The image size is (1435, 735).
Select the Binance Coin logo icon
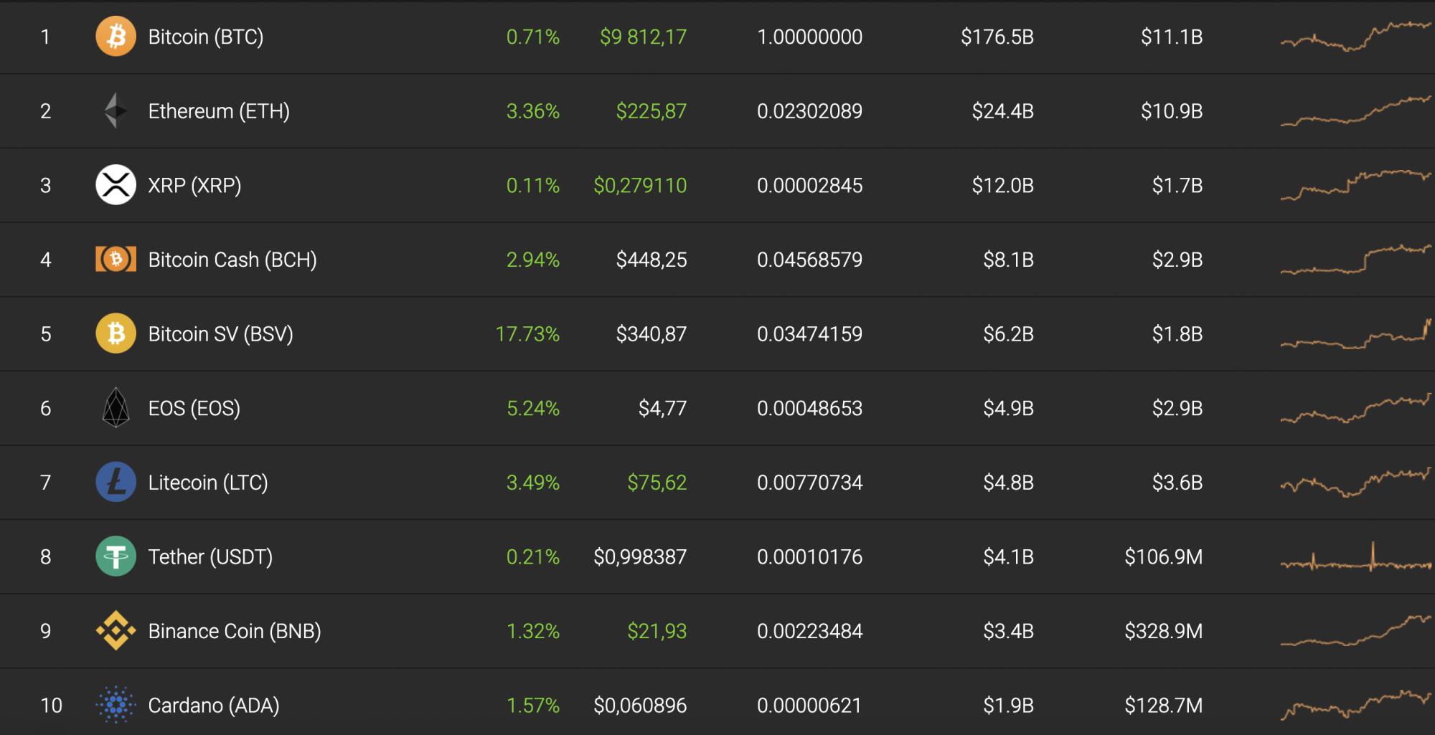(x=116, y=630)
